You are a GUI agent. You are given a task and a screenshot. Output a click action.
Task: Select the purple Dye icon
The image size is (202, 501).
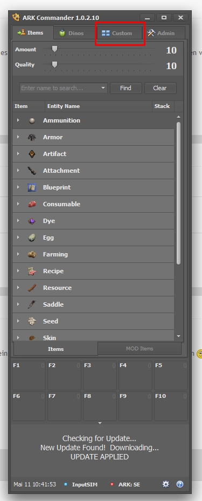click(32, 221)
